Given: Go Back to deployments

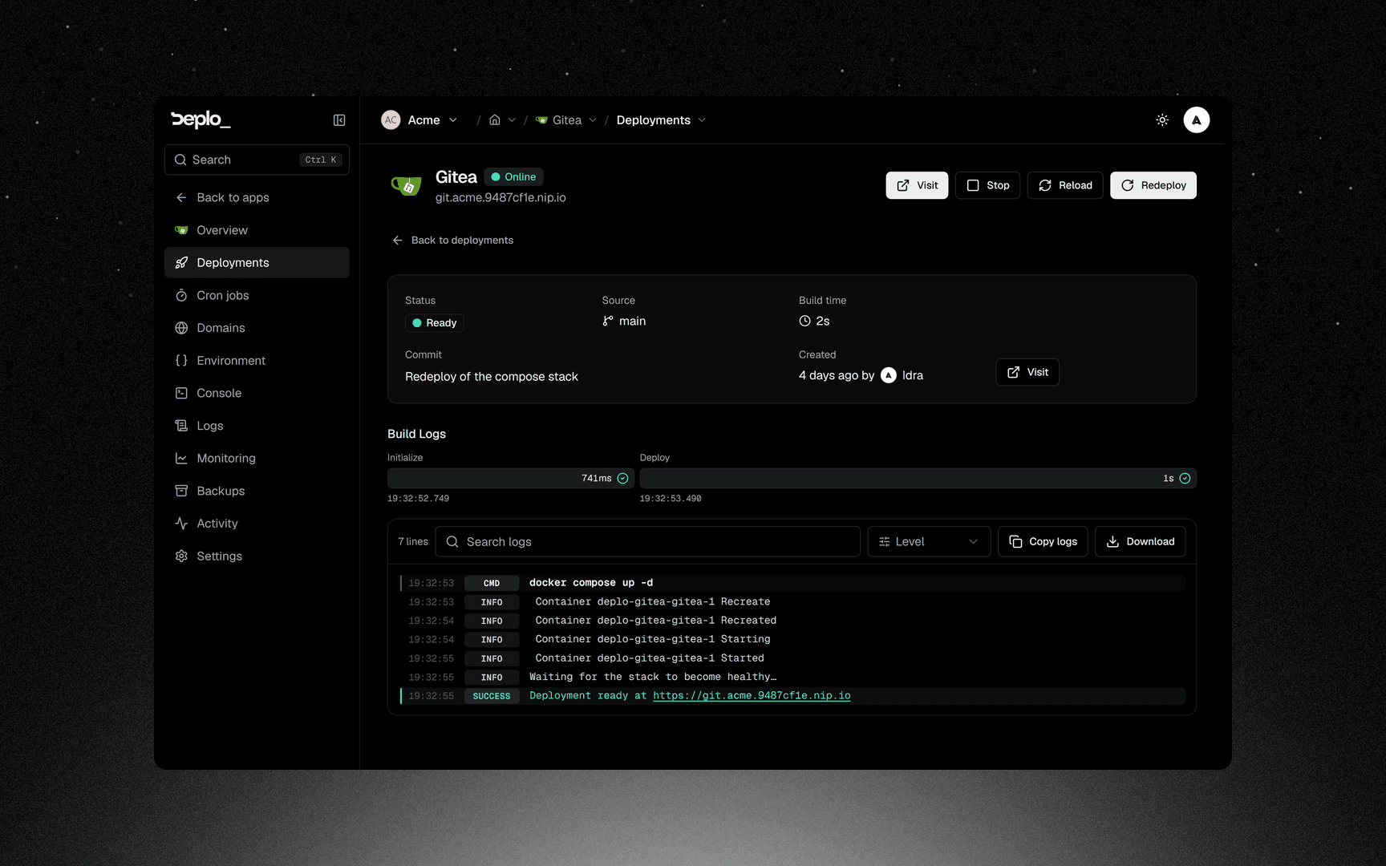Looking at the screenshot, I should pyautogui.click(x=452, y=241).
